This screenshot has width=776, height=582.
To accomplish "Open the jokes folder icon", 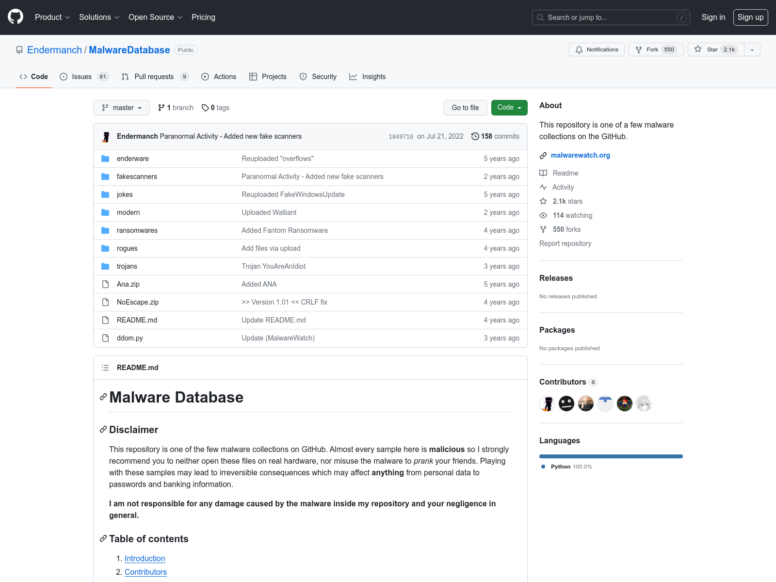I will click(x=105, y=194).
